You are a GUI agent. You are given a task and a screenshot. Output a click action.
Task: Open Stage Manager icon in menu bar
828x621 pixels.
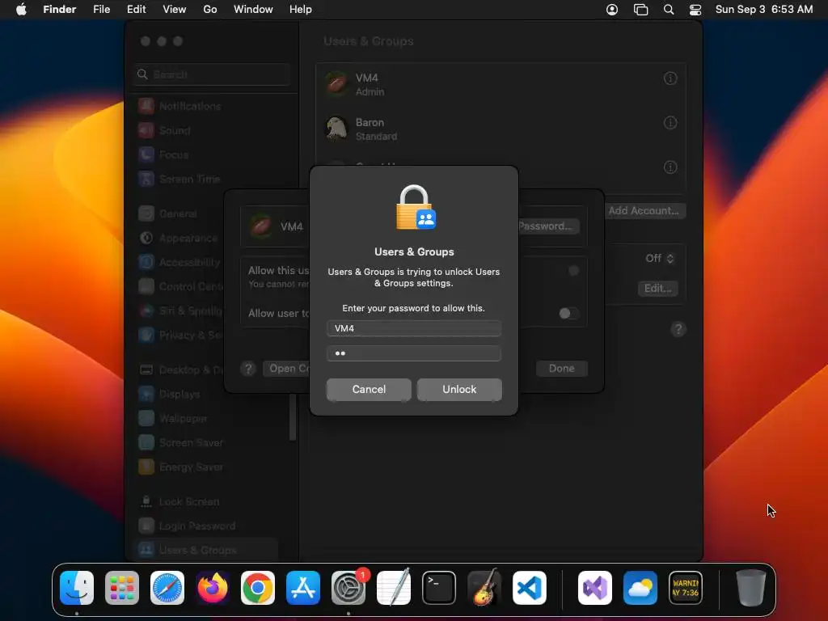coord(640,10)
